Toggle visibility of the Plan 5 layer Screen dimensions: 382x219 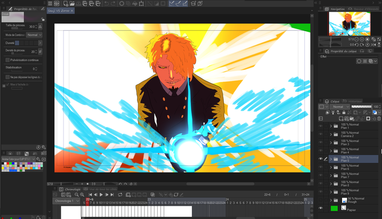coord(321,158)
